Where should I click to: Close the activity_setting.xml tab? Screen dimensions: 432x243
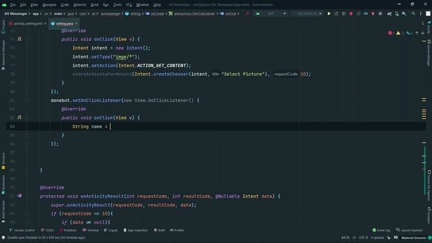point(45,24)
